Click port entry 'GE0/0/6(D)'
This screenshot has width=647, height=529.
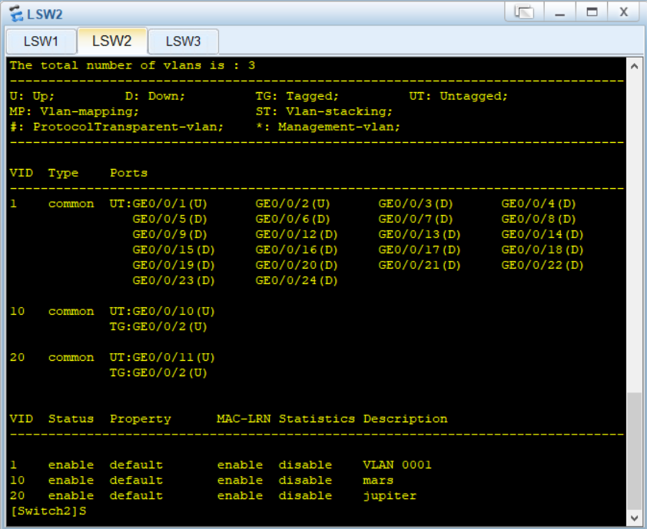click(293, 219)
